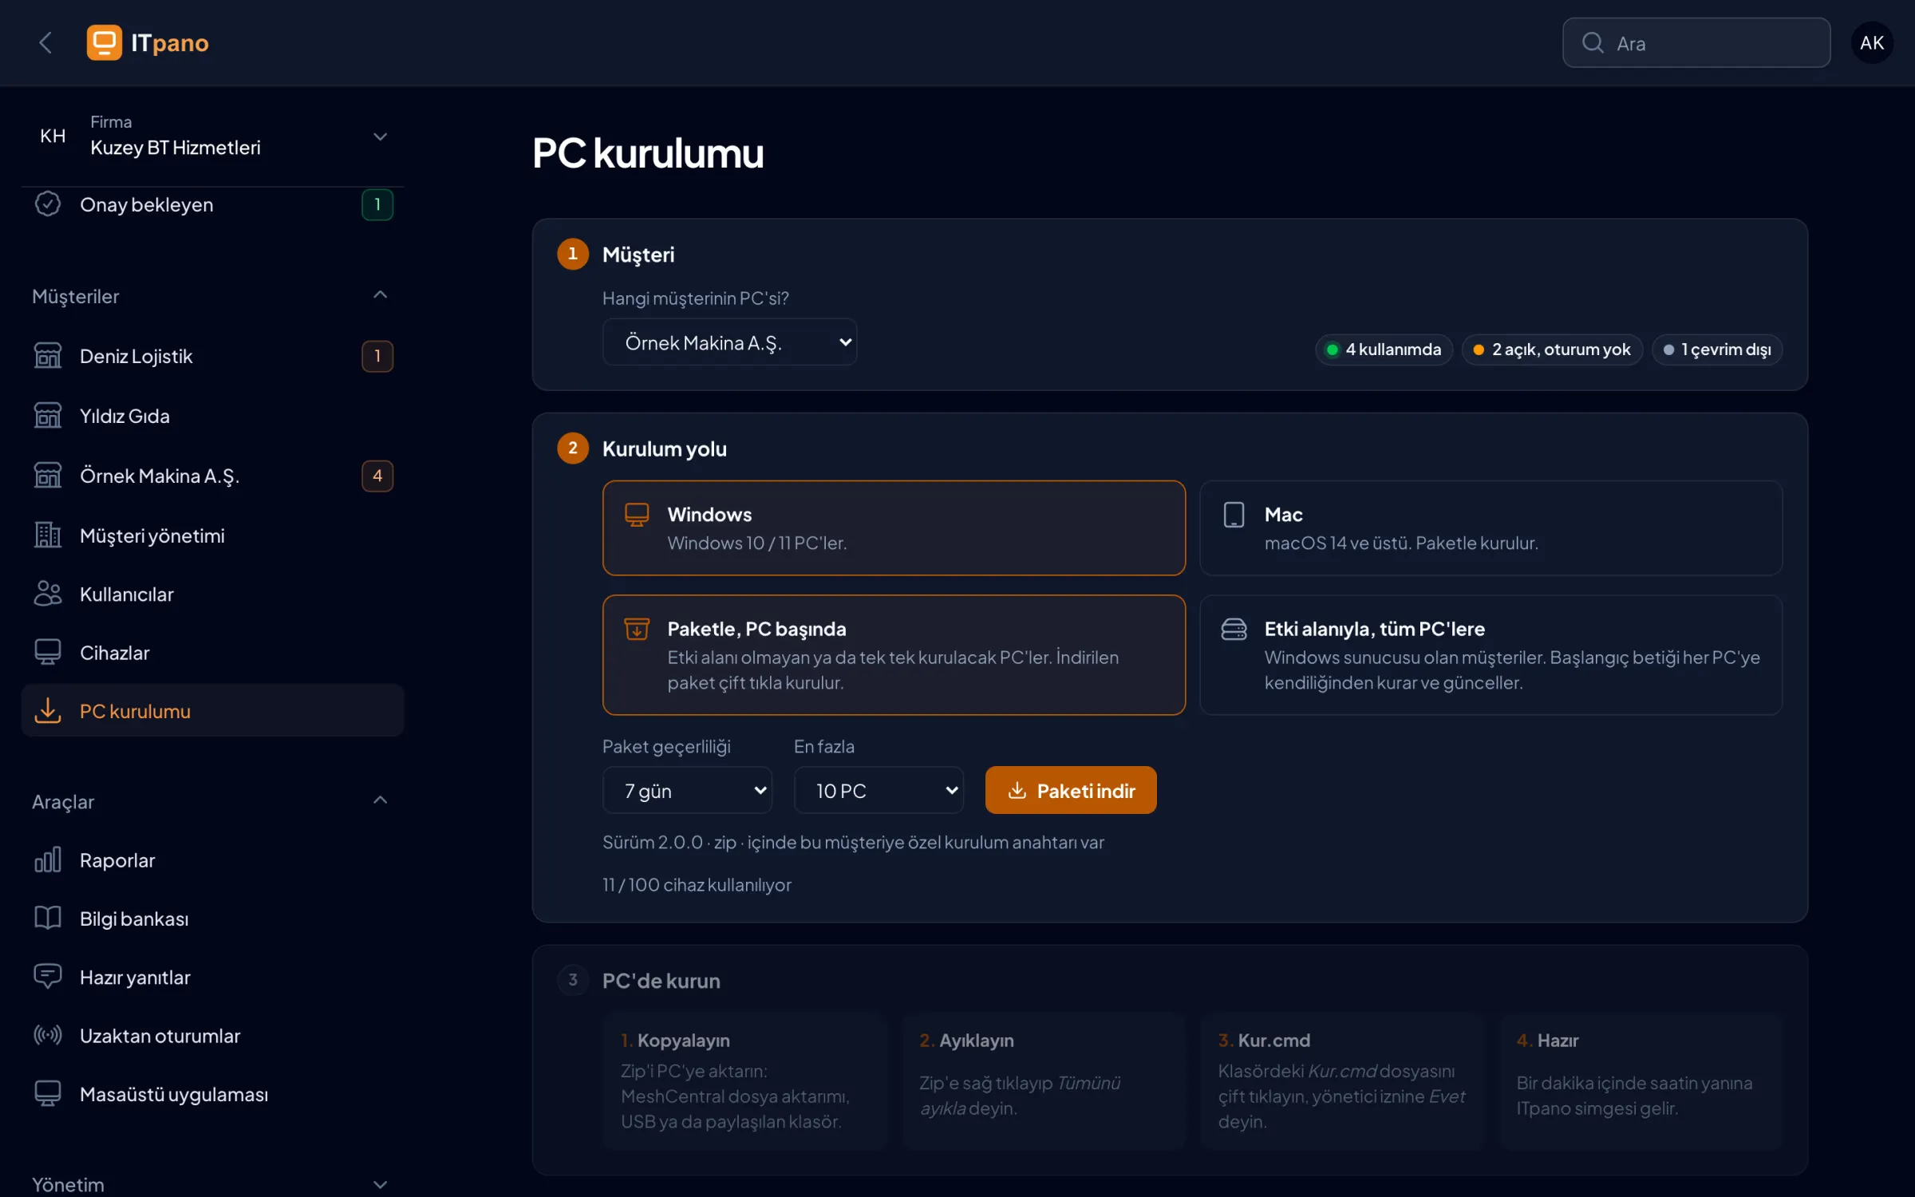The width and height of the screenshot is (1915, 1197).
Task: Click into the Ara search field
Action: pos(1696,42)
